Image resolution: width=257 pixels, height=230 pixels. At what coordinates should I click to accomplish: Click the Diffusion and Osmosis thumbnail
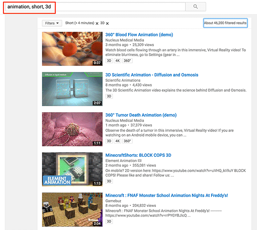(72, 89)
